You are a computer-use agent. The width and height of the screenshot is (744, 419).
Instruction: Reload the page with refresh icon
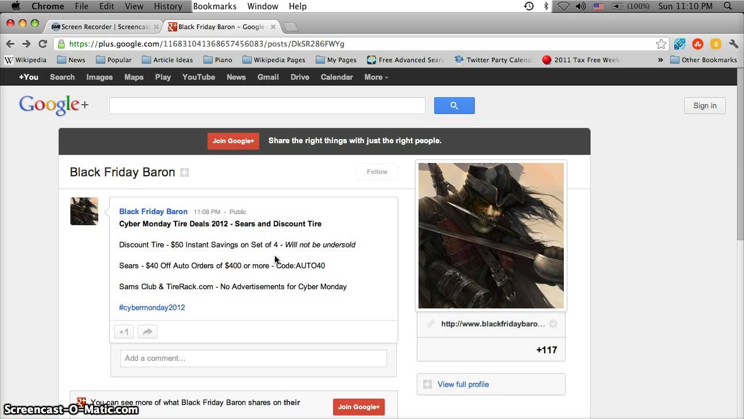click(42, 44)
